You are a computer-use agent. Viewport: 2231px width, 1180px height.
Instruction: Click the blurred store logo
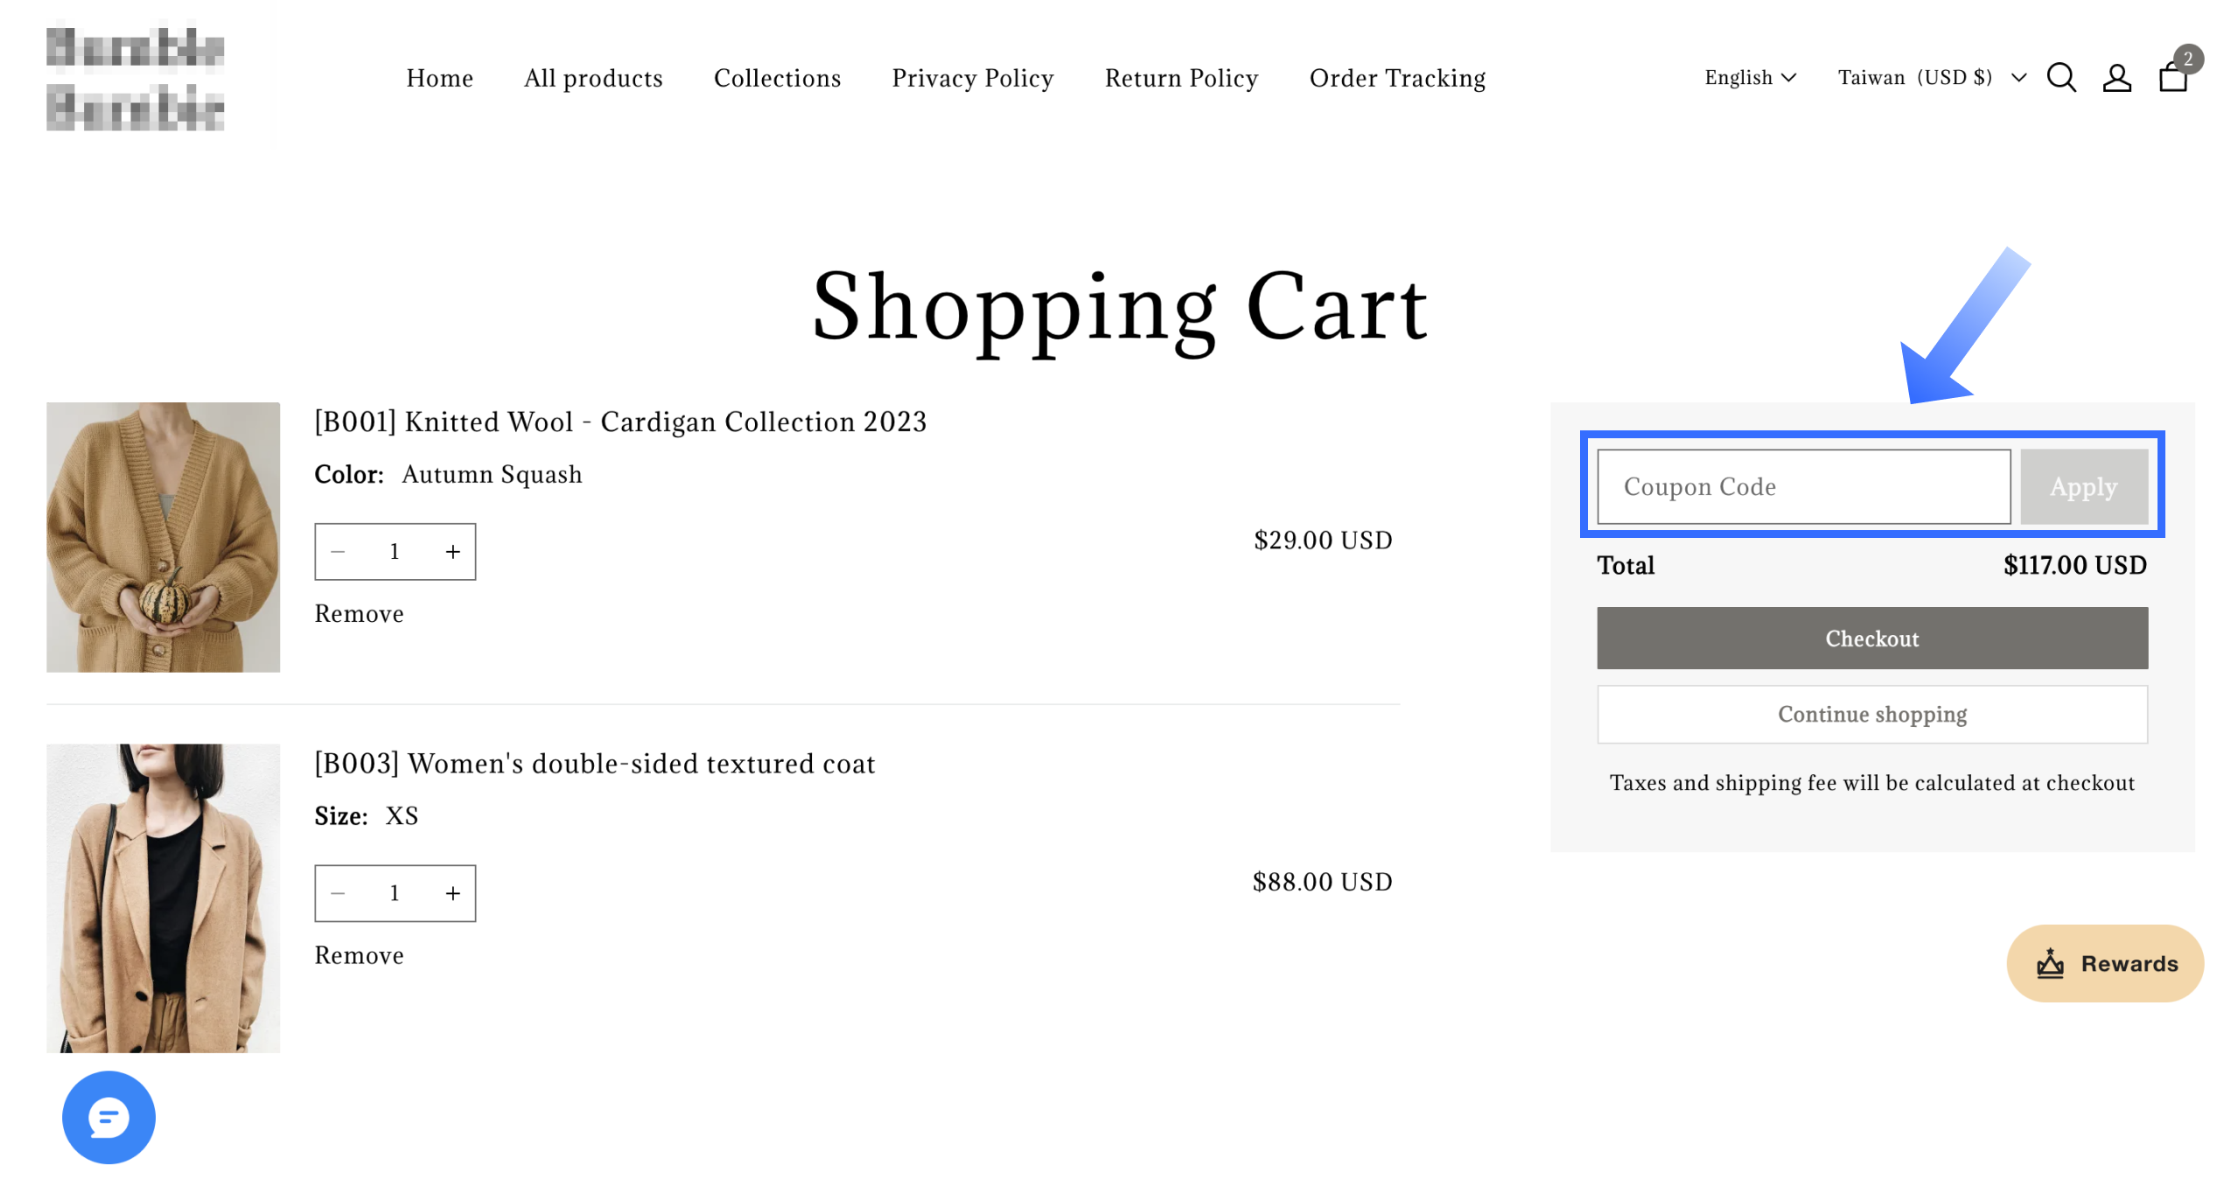(136, 78)
